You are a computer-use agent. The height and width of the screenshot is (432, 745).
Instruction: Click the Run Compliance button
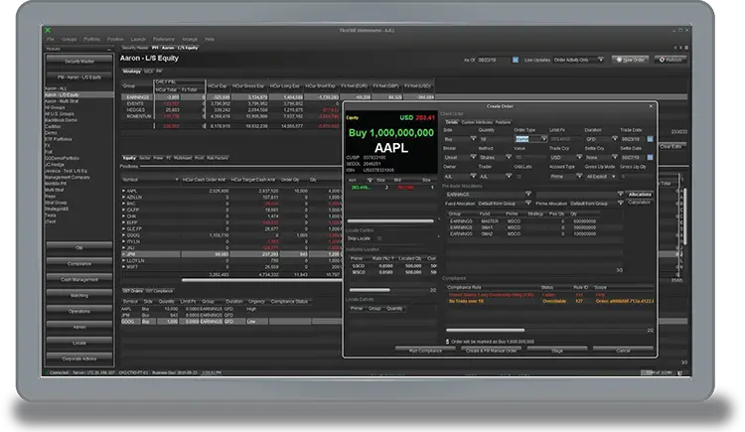pyautogui.click(x=425, y=351)
